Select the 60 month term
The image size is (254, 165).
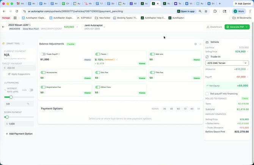click(x=178, y=109)
